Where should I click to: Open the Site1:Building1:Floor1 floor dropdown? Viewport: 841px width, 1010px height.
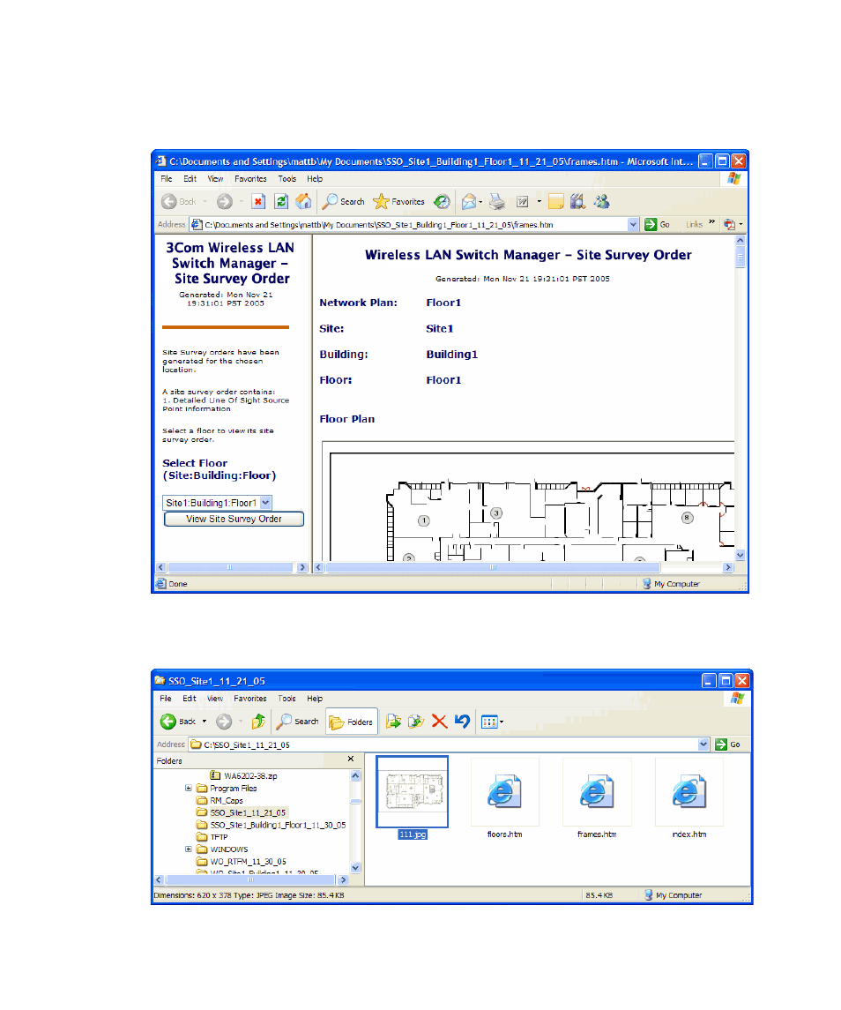(x=266, y=503)
